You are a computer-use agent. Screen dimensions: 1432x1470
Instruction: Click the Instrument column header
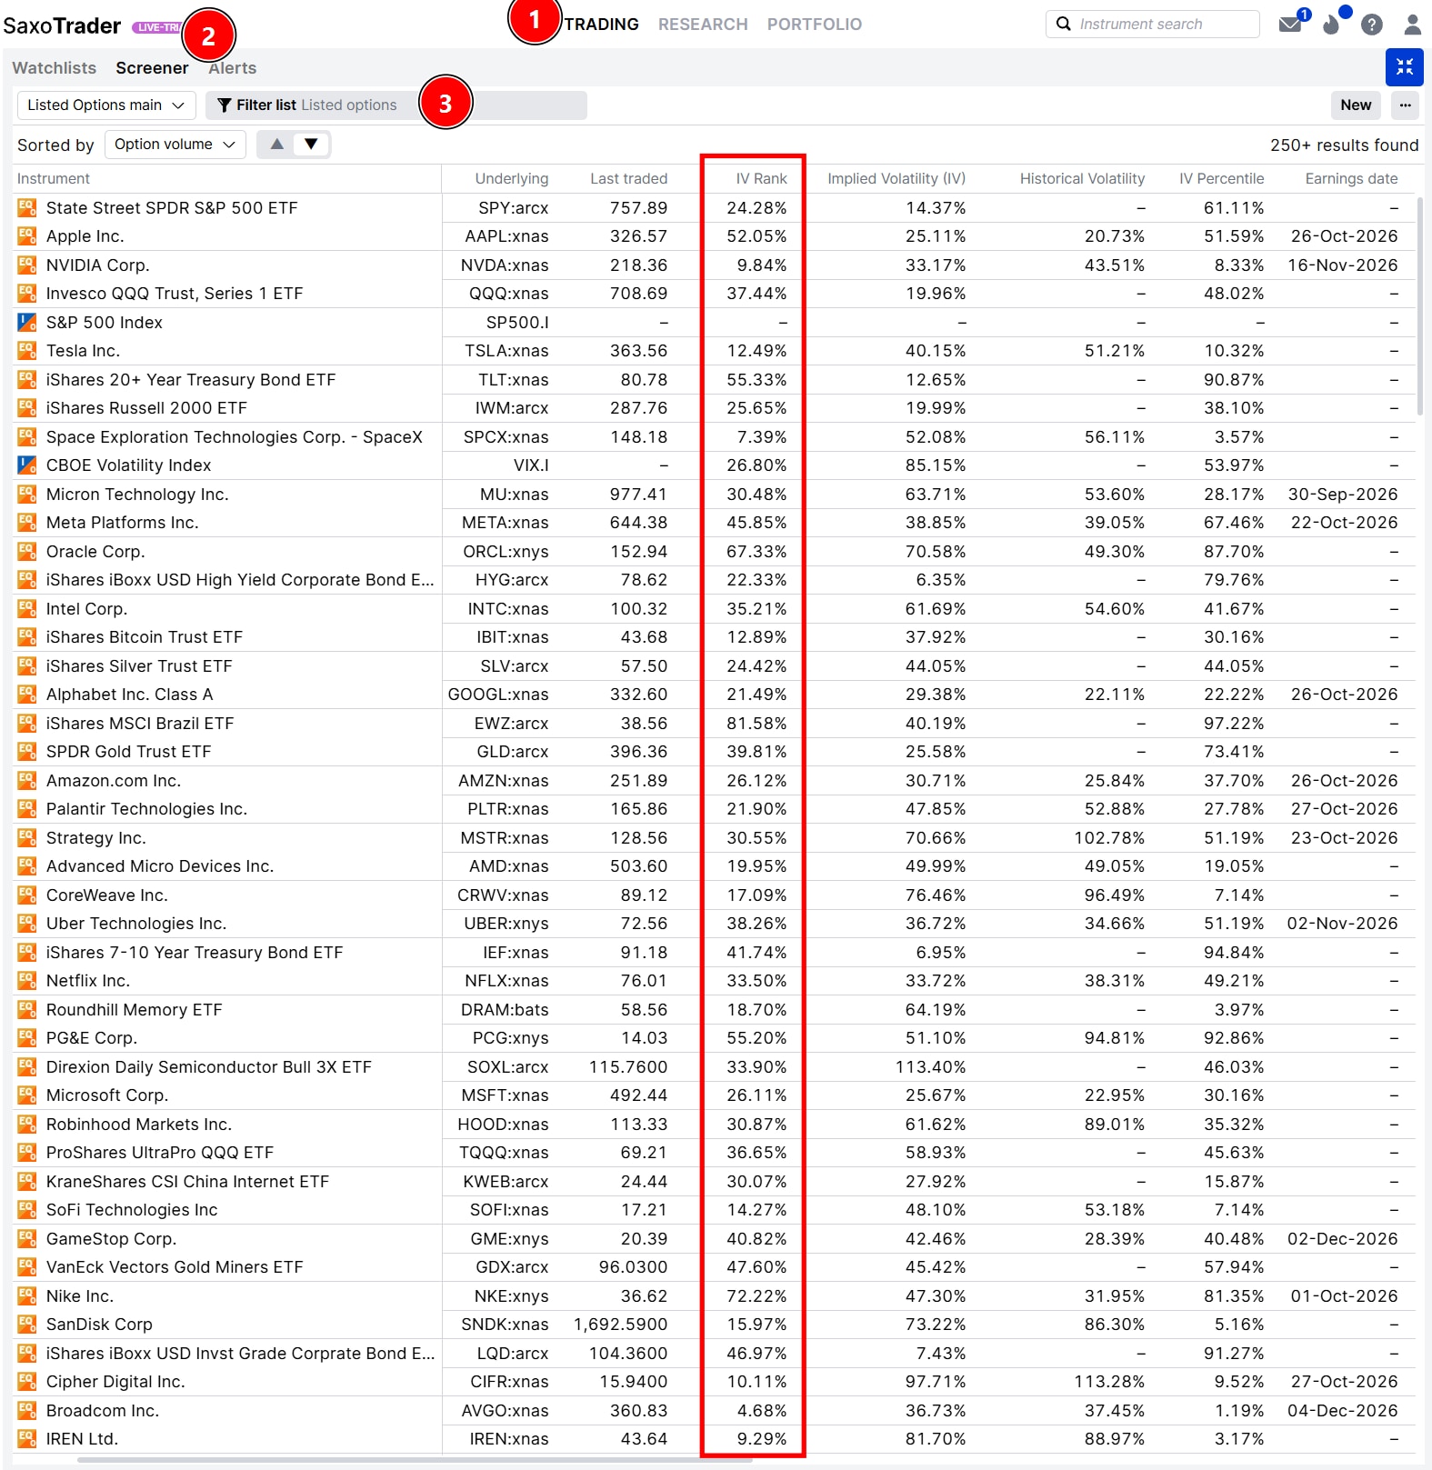[x=54, y=179]
